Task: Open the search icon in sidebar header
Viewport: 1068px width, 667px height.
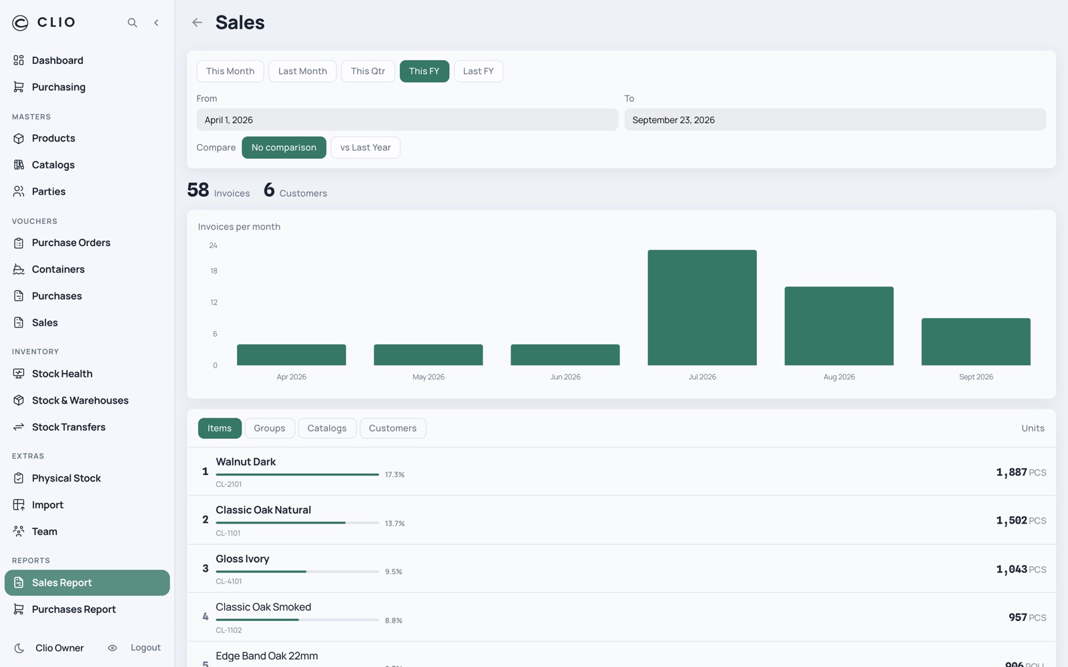Action: 132,23
